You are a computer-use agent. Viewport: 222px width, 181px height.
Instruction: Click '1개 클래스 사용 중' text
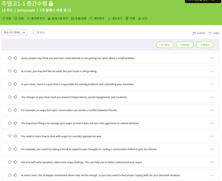pos(53,10)
